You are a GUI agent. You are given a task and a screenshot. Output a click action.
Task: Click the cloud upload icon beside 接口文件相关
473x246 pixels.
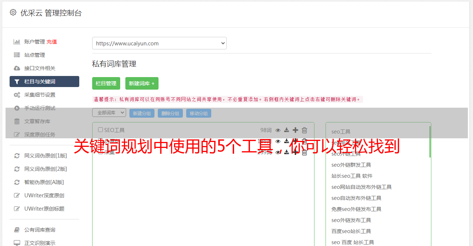(x=17, y=68)
